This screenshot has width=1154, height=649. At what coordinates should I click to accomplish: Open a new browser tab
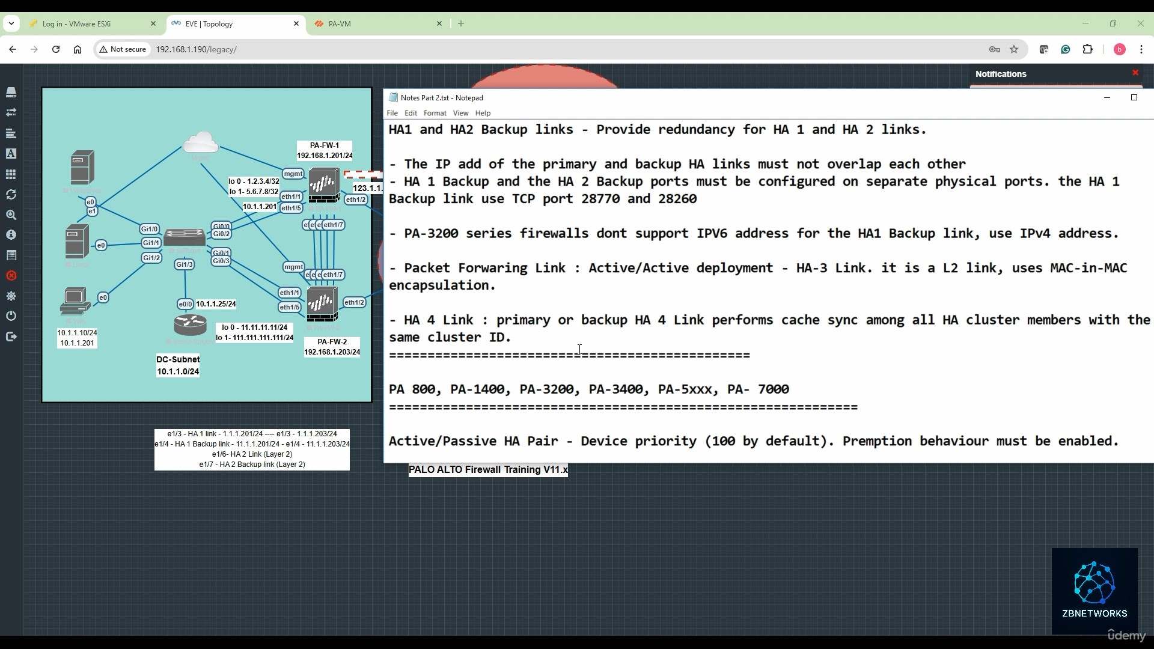pos(461,23)
